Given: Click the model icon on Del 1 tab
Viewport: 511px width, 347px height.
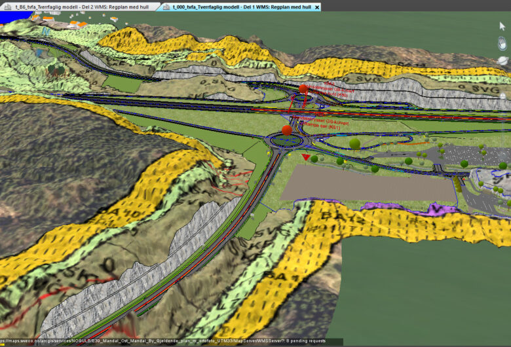Looking at the screenshot, I should (166, 7).
